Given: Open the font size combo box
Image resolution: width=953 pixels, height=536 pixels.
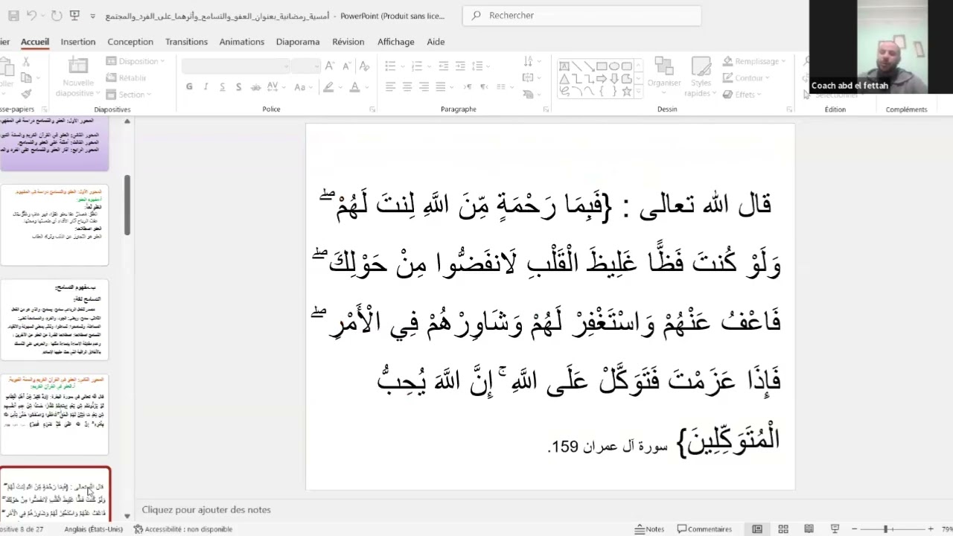Looking at the screenshot, I should [306, 66].
